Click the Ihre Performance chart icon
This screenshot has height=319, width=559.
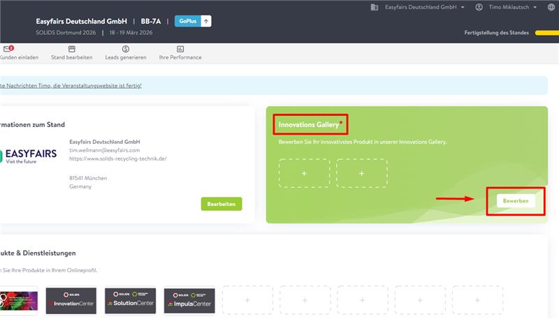tap(180, 49)
